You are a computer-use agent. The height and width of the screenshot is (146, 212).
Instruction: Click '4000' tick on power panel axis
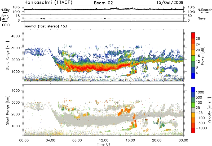[16, 36]
